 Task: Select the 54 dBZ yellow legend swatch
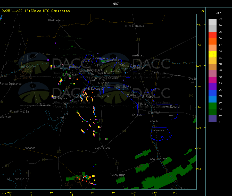point(212,54)
